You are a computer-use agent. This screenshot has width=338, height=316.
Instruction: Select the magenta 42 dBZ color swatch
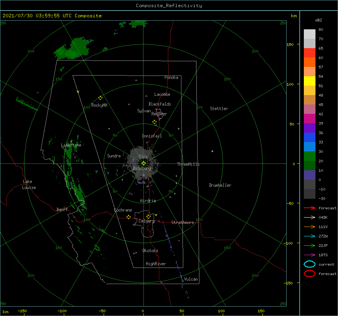pos(309,118)
